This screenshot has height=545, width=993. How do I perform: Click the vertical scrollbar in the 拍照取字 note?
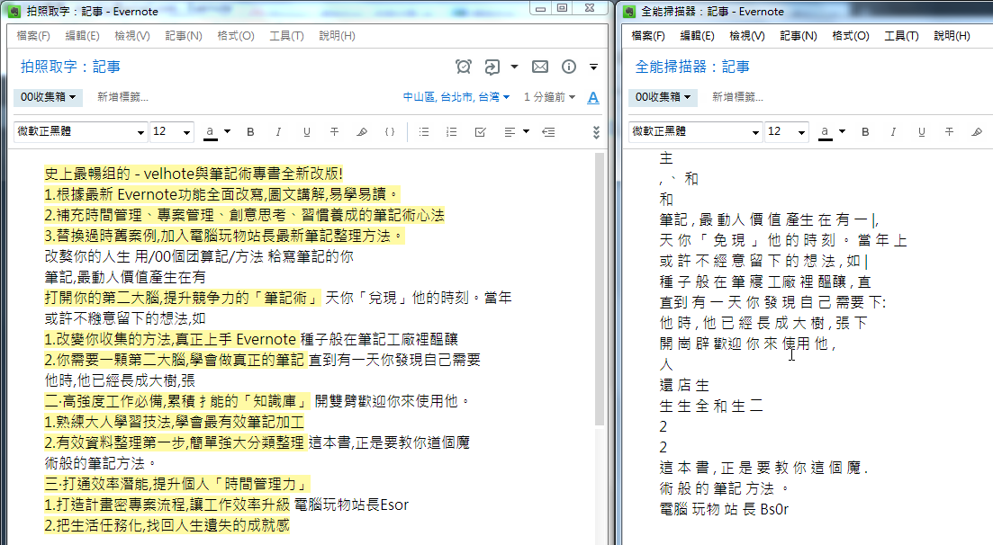[x=599, y=288]
